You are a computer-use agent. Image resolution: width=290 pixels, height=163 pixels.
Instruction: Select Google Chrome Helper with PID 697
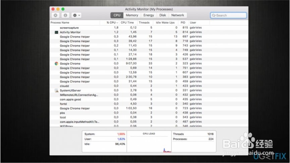coord(149,37)
